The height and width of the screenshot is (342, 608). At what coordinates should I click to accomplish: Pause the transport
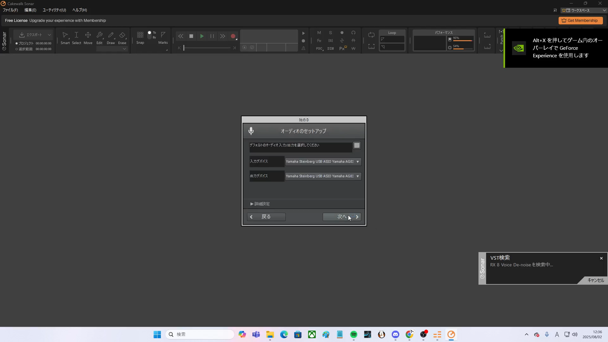212,36
